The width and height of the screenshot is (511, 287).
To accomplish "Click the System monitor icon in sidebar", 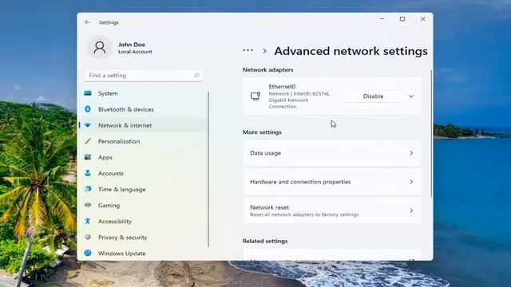I will pyautogui.click(x=88, y=93).
